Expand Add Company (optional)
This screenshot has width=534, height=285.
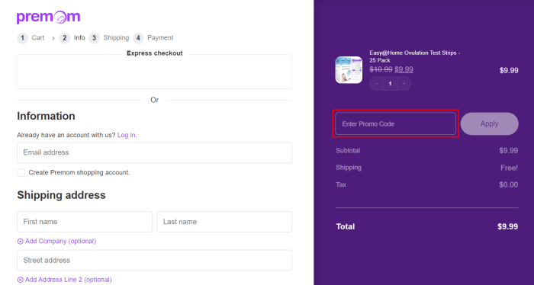(57, 241)
